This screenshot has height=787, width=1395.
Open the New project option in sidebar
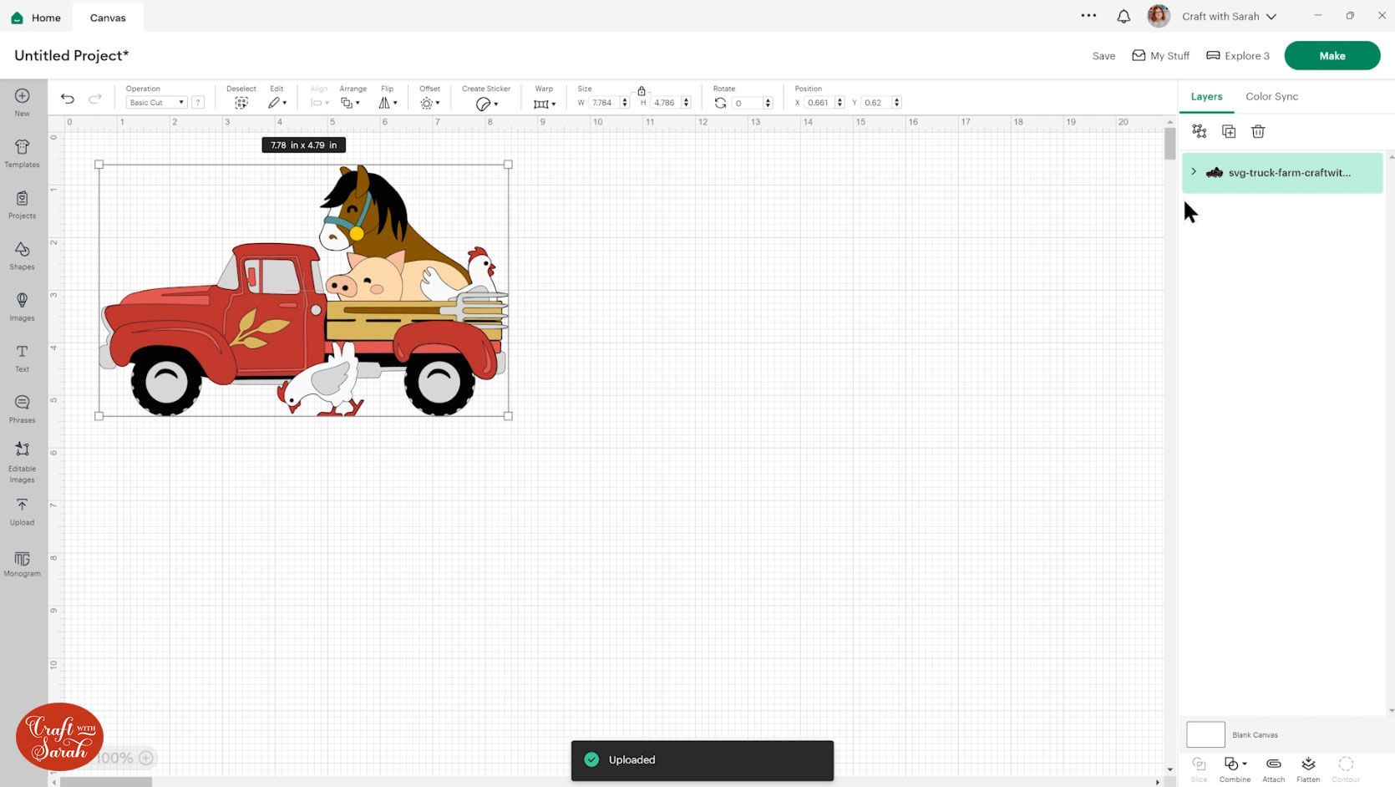(x=22, y=102)
